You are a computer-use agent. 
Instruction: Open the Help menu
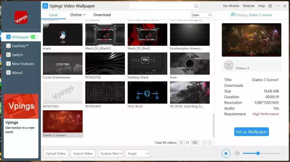(x=261, y=6)
